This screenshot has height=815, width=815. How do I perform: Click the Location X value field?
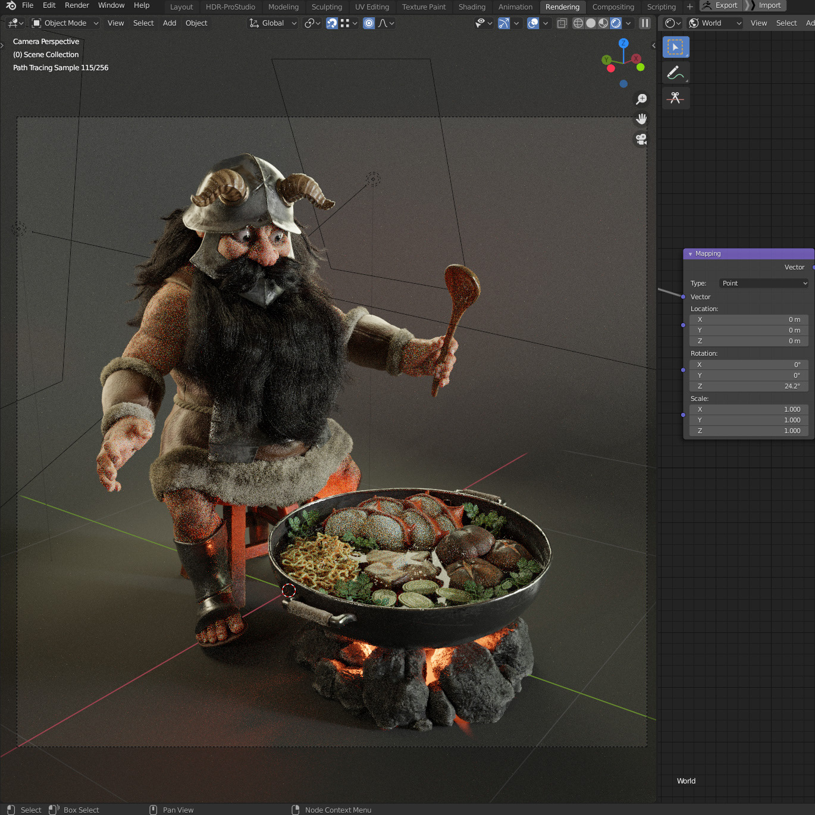point(748,319)
